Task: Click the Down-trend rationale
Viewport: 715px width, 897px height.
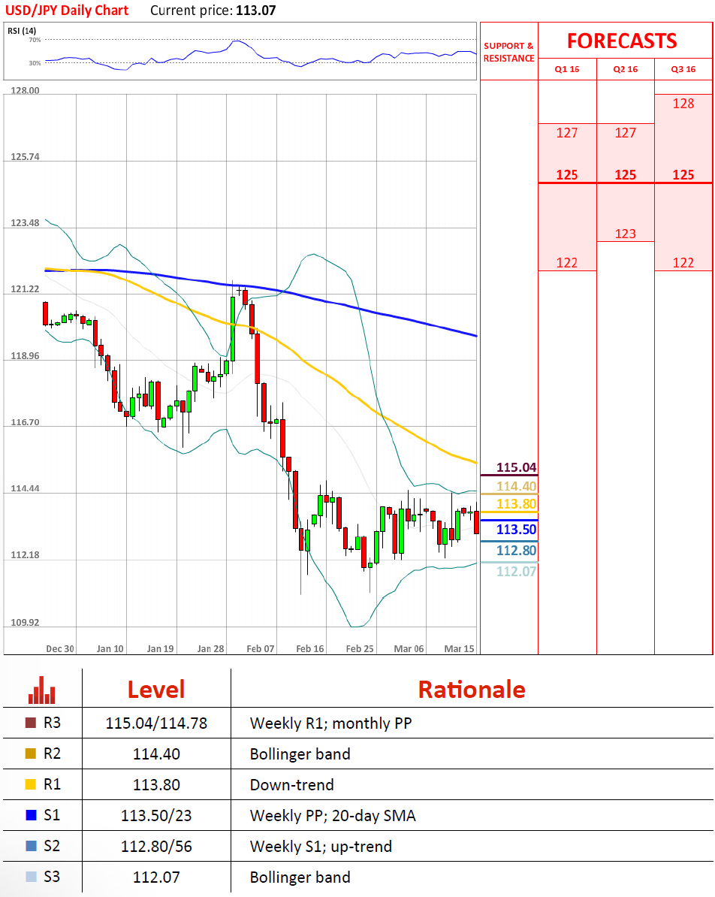Action: [291, 784]
